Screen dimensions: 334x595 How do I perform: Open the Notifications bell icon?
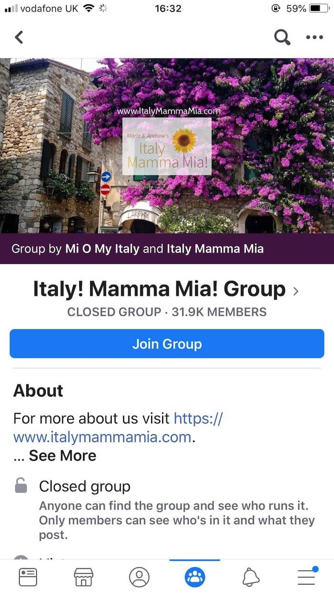coord(250,577)
